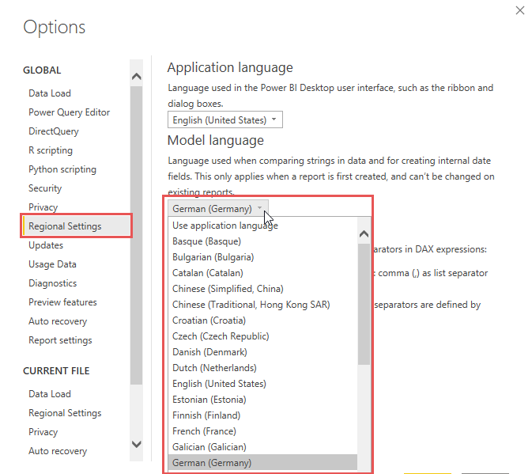Image resolution: width=532 pixels, height=474 pixels.
Task: Open Updates settings
Action: pos(46,245)
